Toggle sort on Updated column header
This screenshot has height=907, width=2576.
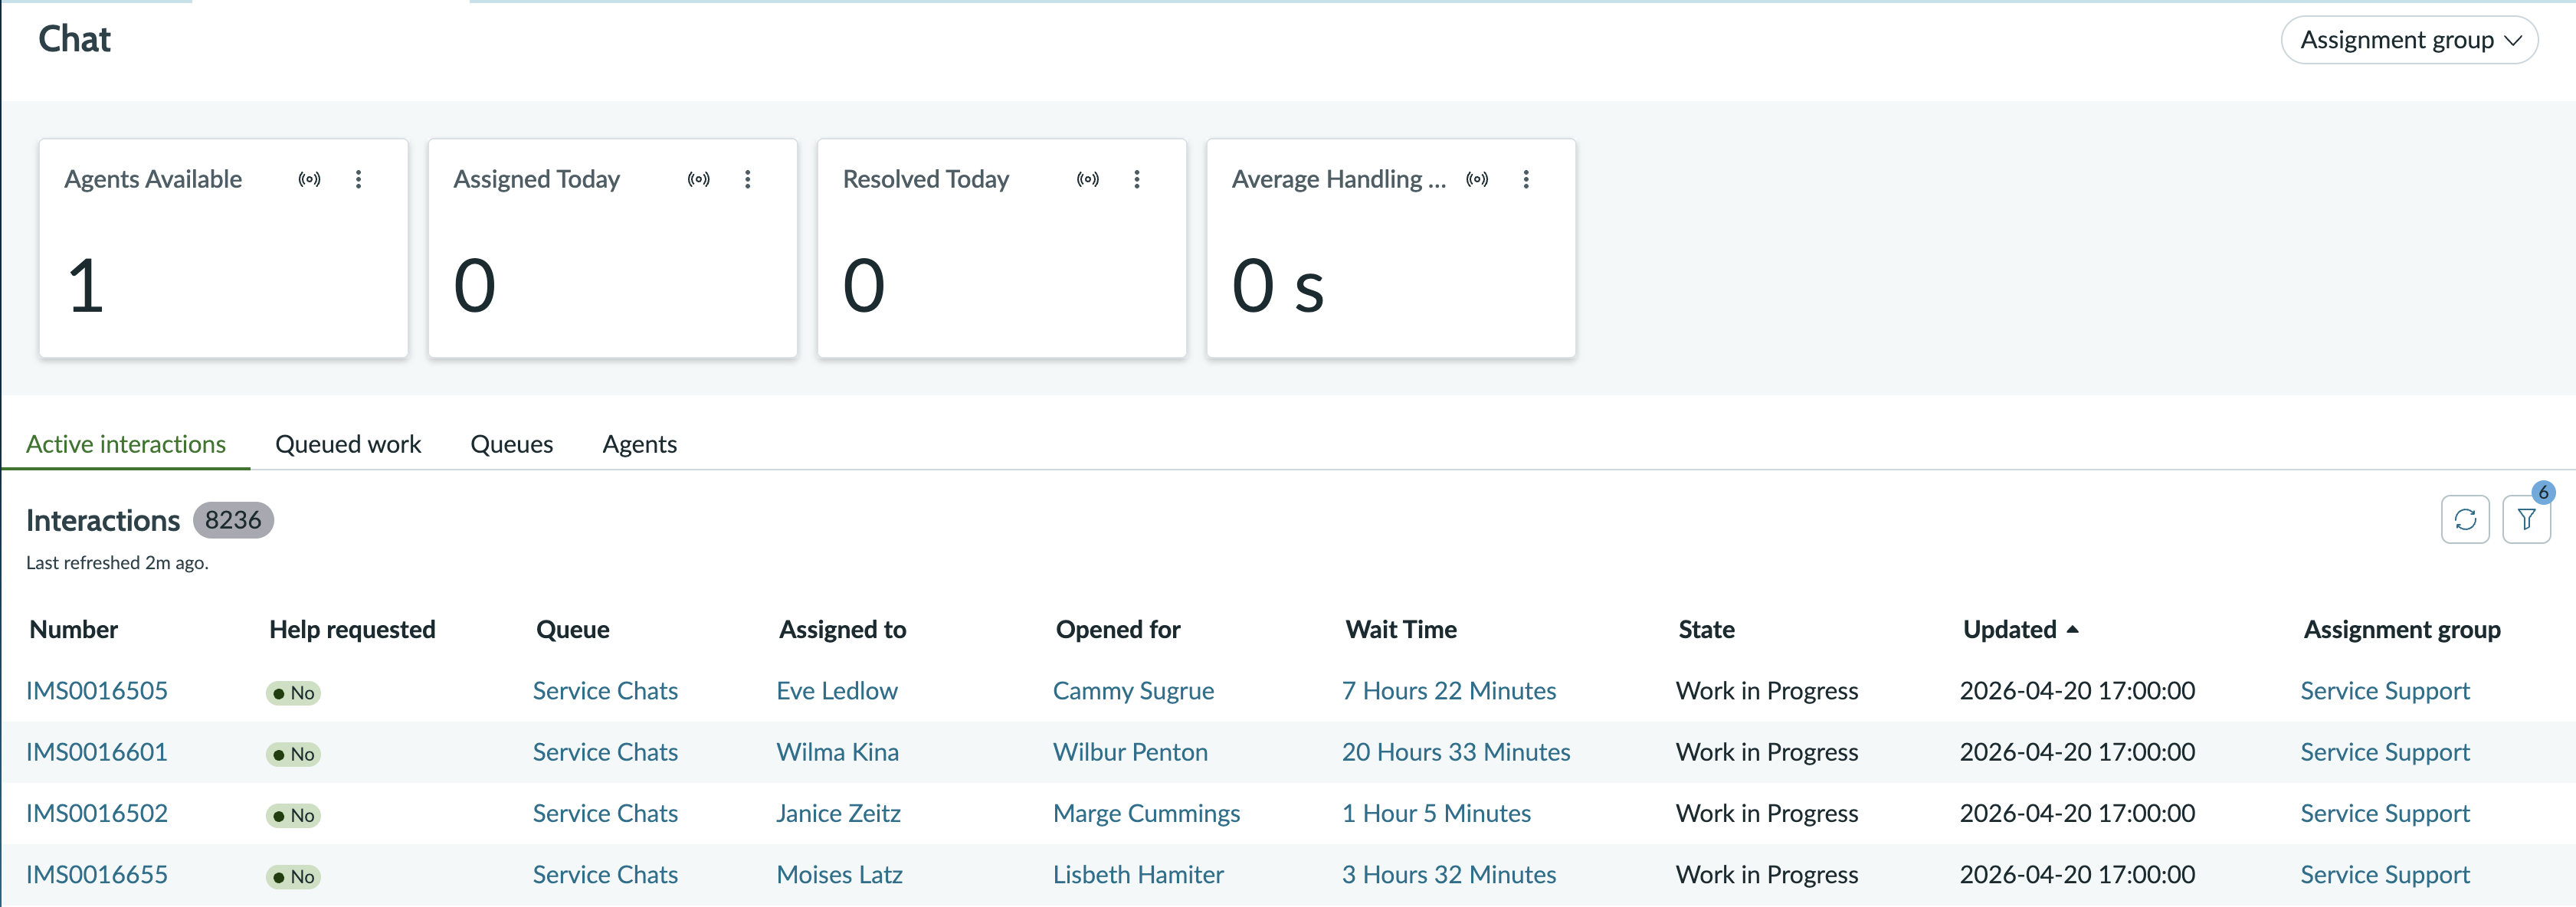2020,629
